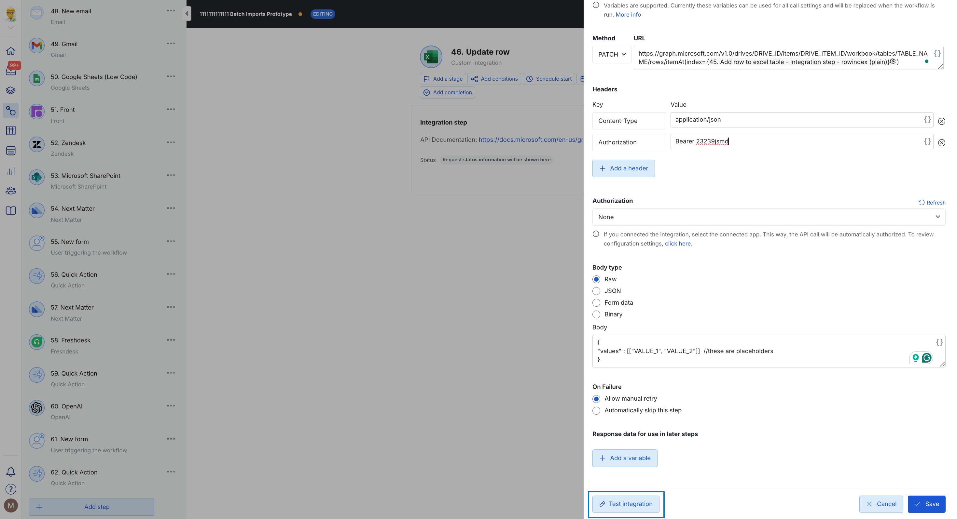
Task: Select step 49. Gmail in list
Action: (x=64, y=44)
